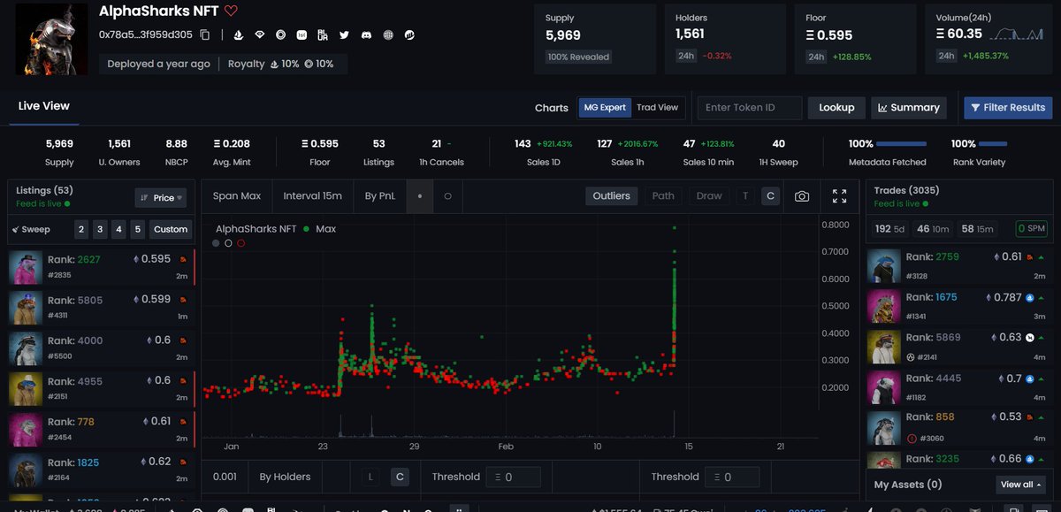Toggle the Draw chart mode
Viewport: 1061px width, 512px height.
pos(709,196)
